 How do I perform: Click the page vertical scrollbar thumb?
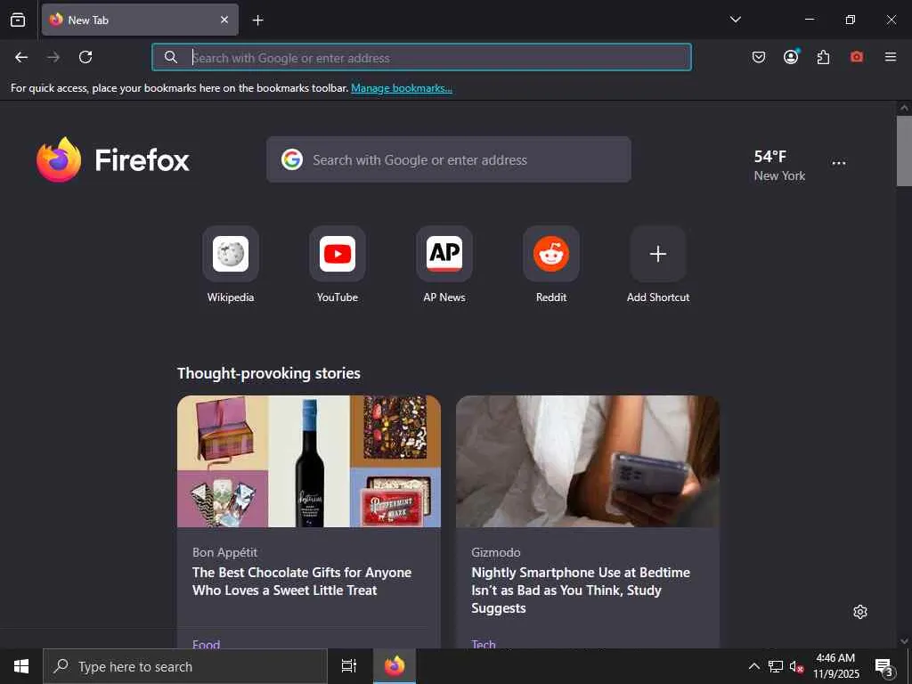coord(904,151)
